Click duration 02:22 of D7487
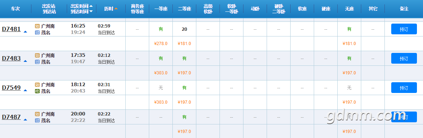The width and height of the screenshot is (423, 138). click(104, 114)
